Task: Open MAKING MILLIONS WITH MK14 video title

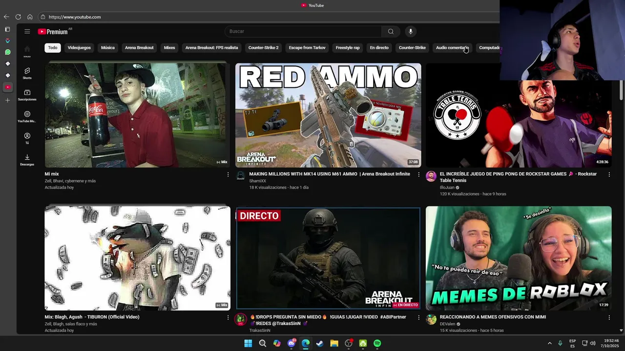Action: pos(330,174)
